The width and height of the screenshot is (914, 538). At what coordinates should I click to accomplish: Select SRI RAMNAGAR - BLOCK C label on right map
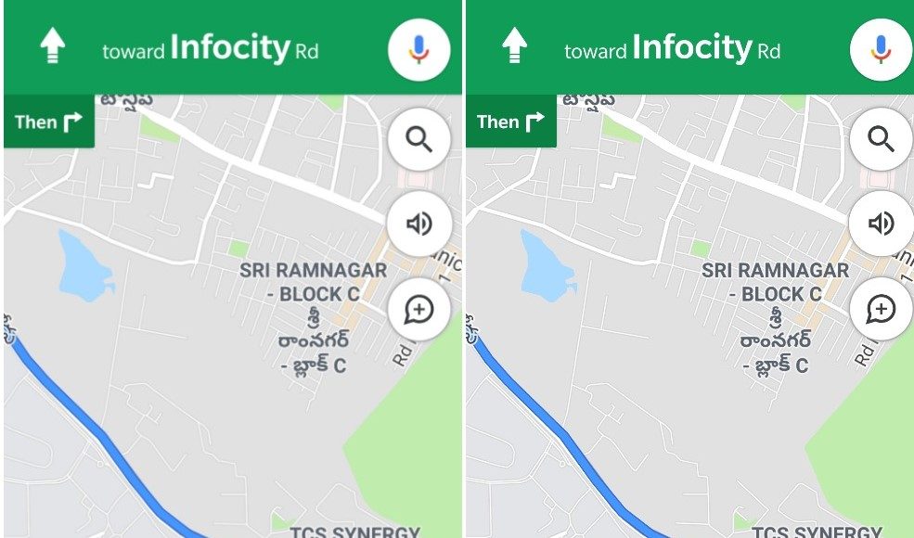tap(775, 282)
